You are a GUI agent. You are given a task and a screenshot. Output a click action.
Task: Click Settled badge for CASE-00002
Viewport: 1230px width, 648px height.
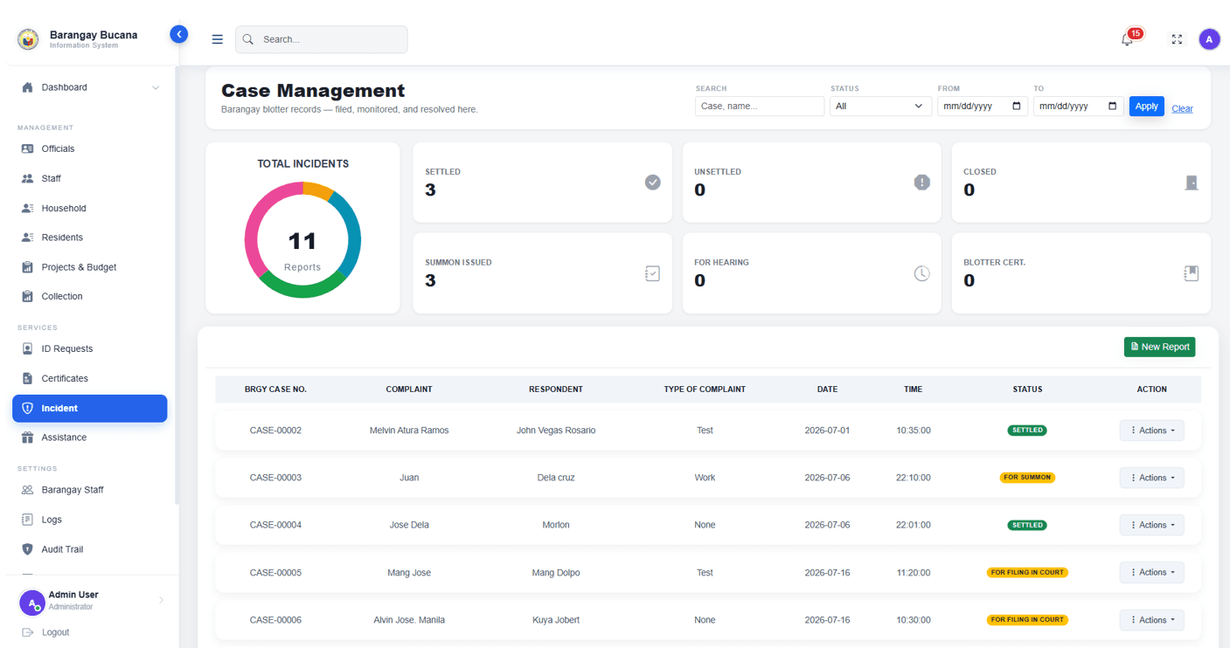pyautogui.click(x=1027, y=431)
